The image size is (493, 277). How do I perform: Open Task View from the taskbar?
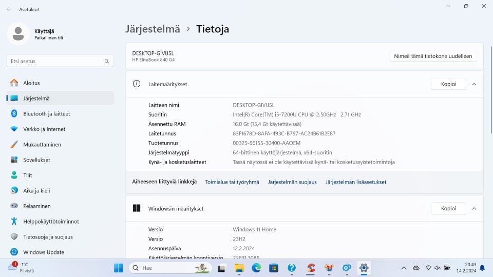tap(221, 268)
